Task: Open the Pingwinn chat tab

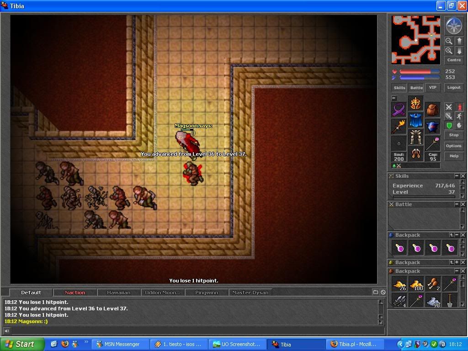Action: (x=206, y=292)
